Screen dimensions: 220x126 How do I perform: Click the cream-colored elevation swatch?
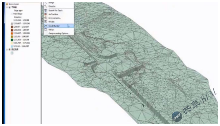point(12,43)
